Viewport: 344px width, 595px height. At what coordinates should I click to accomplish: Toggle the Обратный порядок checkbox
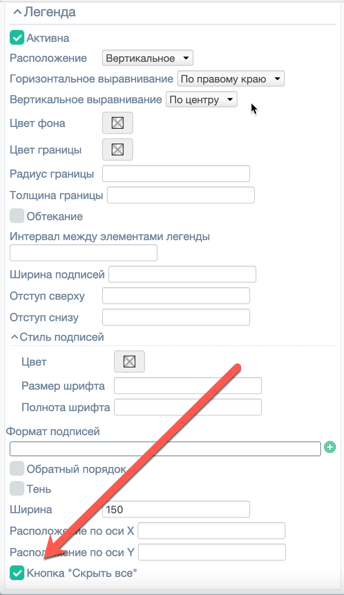tap(17, 468)
